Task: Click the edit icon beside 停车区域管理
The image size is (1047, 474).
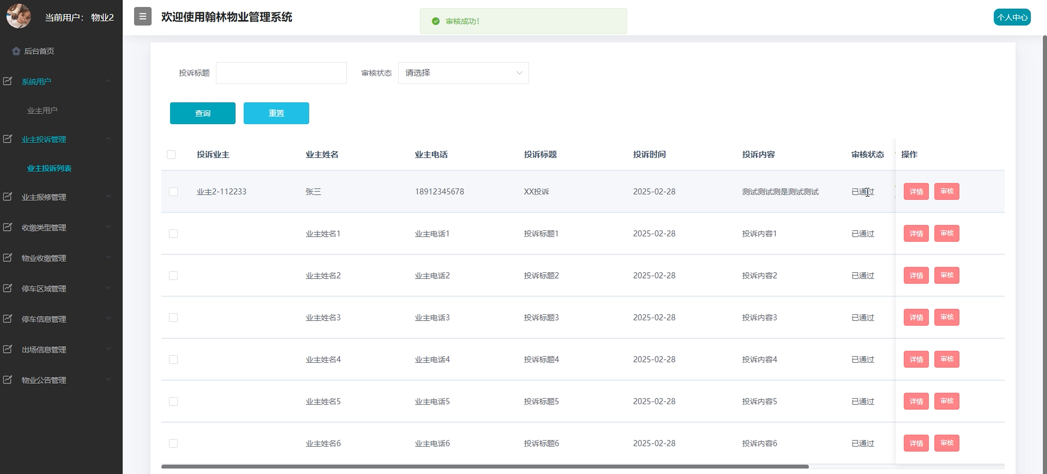Action: pyautogui.click(x=8, y=288)
